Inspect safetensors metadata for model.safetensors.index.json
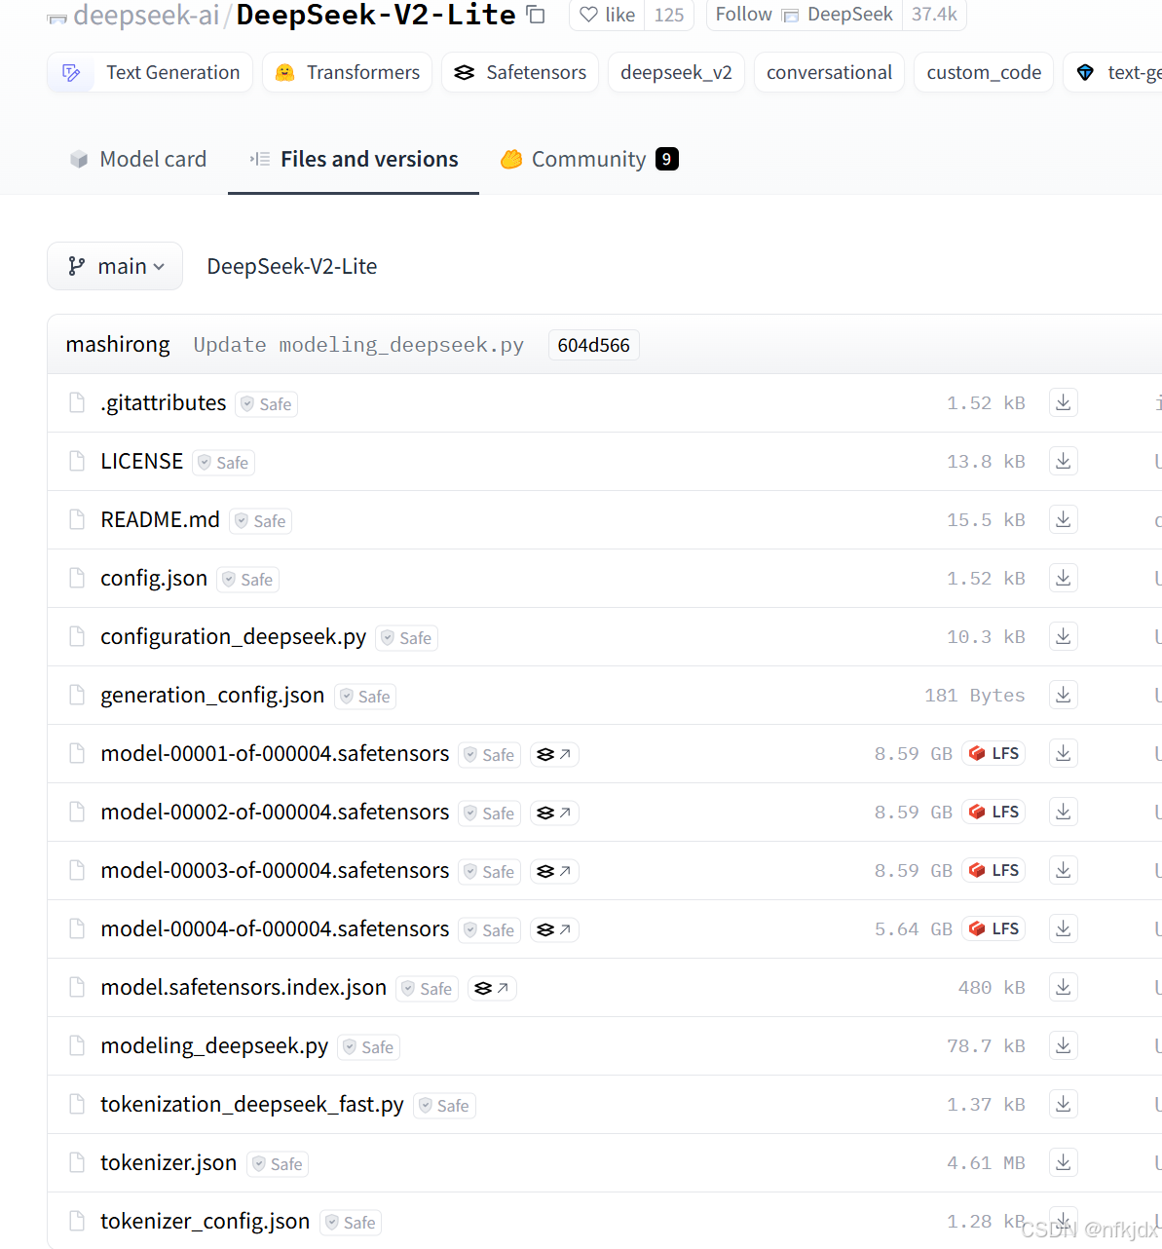 pos(492,988)
